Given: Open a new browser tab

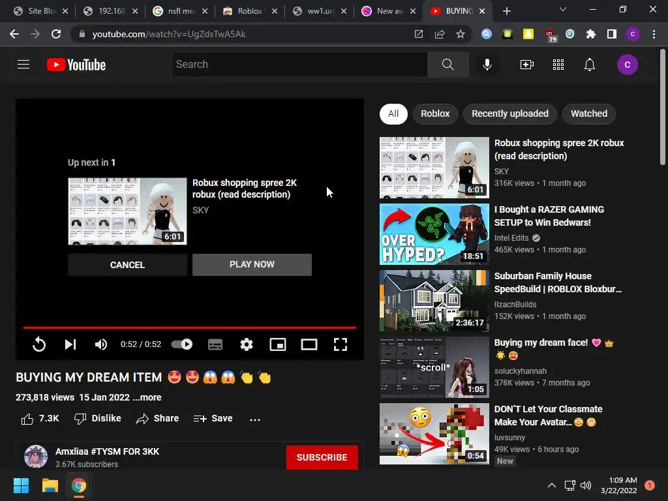Looking at the screenshot, I should (506, 11).
